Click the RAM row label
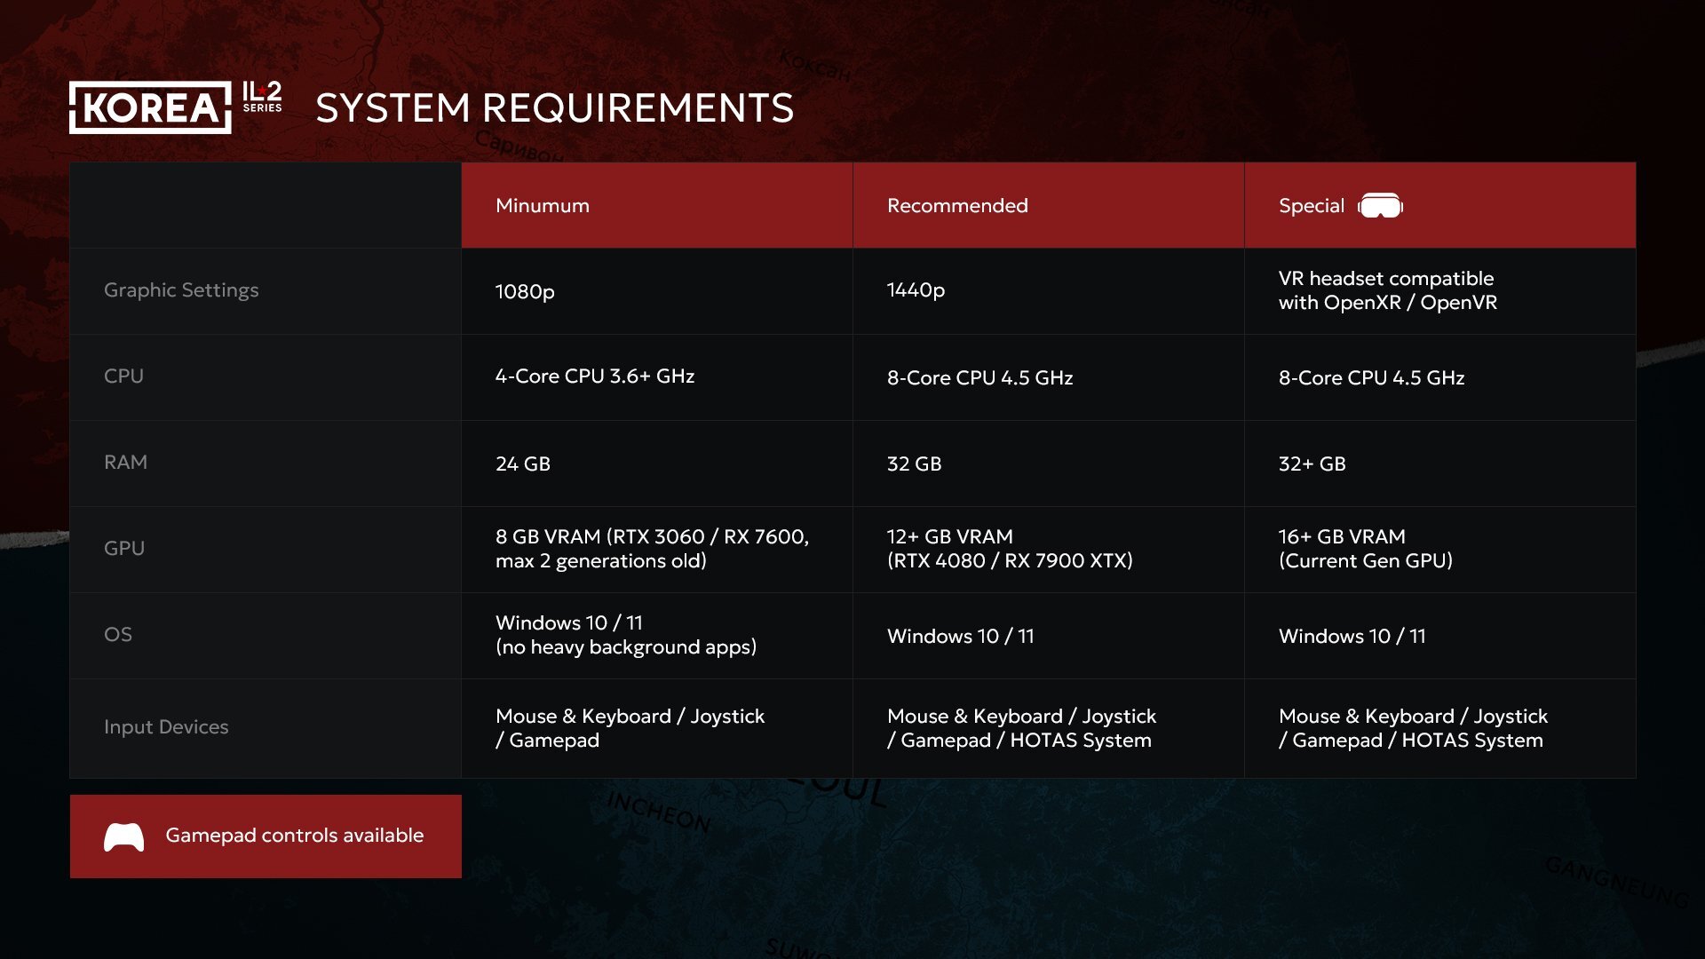Image resolution: width=1705 pixels, height=959 pixels. coord(125,463)
